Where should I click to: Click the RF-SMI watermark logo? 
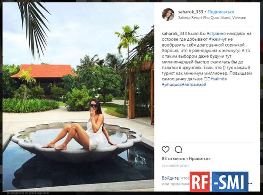point(219,181)
